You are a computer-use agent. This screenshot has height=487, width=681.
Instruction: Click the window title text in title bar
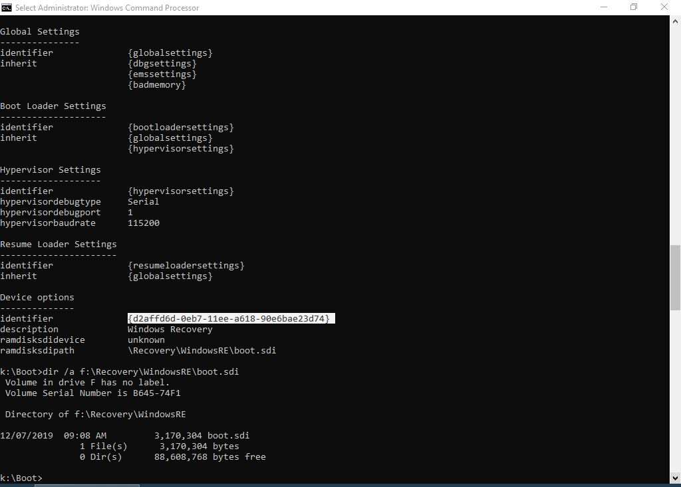(x=106, y=7)
